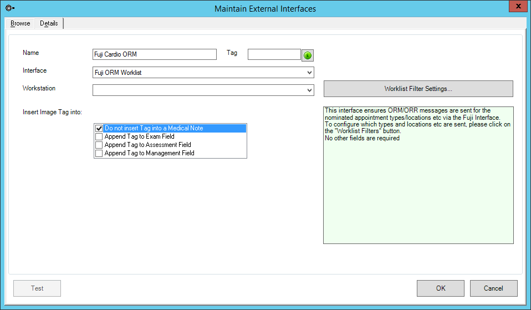This screenshot has height=310, width=531.
Task: Click the Workstation label
Action: click(x=39, y=88)
